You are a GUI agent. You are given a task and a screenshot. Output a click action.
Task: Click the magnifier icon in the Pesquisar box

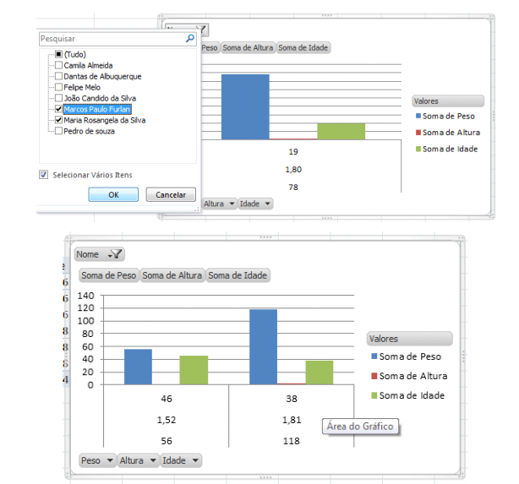point(190,39)
